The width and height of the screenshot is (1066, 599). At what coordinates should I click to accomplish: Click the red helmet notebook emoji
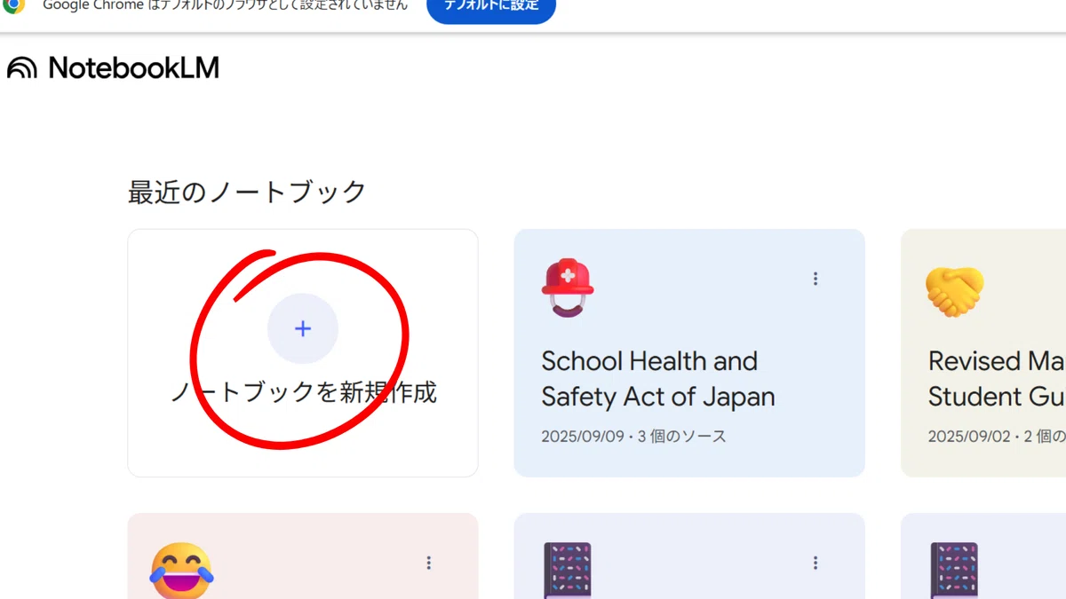coord(568,288)
